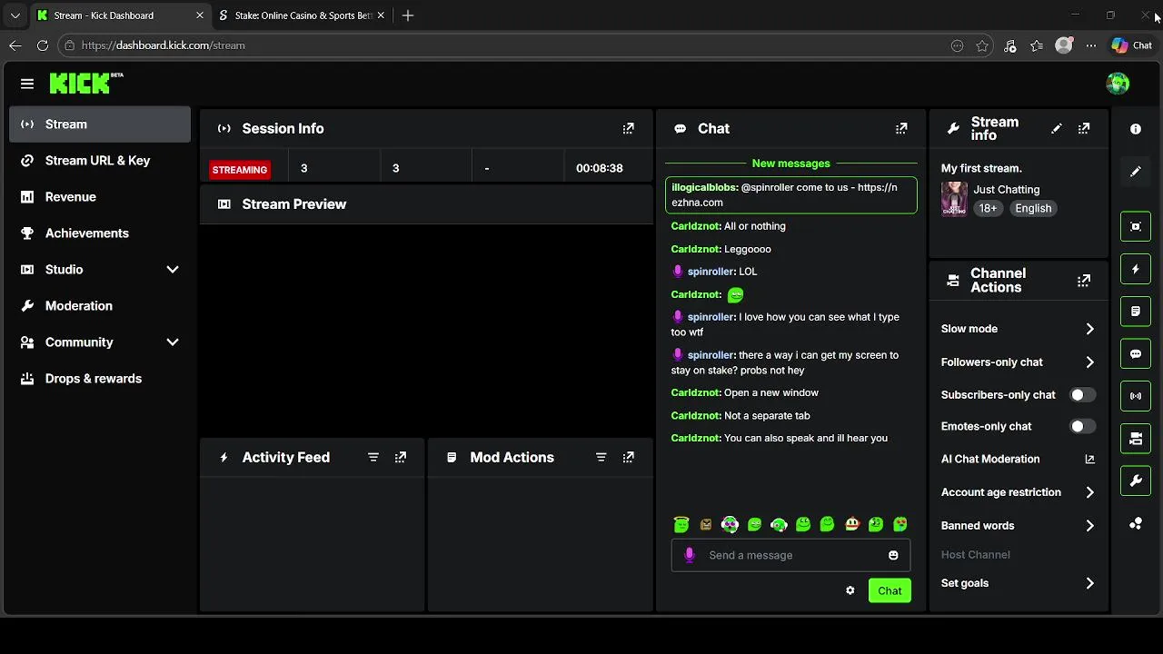
Task: Open Activity Feed filter options
Action: (x=373, y=458)
